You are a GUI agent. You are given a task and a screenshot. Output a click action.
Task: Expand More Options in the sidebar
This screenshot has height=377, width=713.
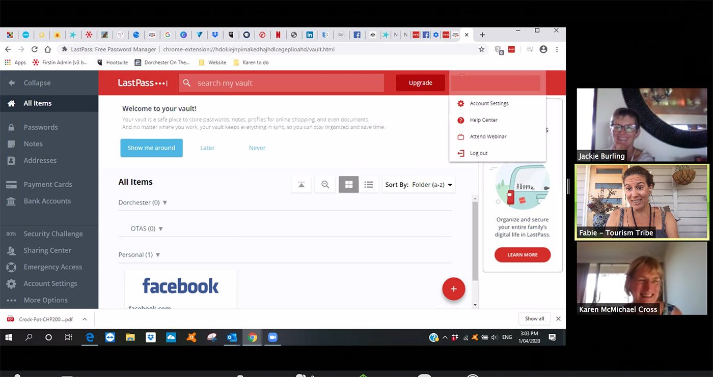click(x=37, y=300)
